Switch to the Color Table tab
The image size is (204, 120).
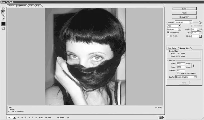[x=172, y=48]
